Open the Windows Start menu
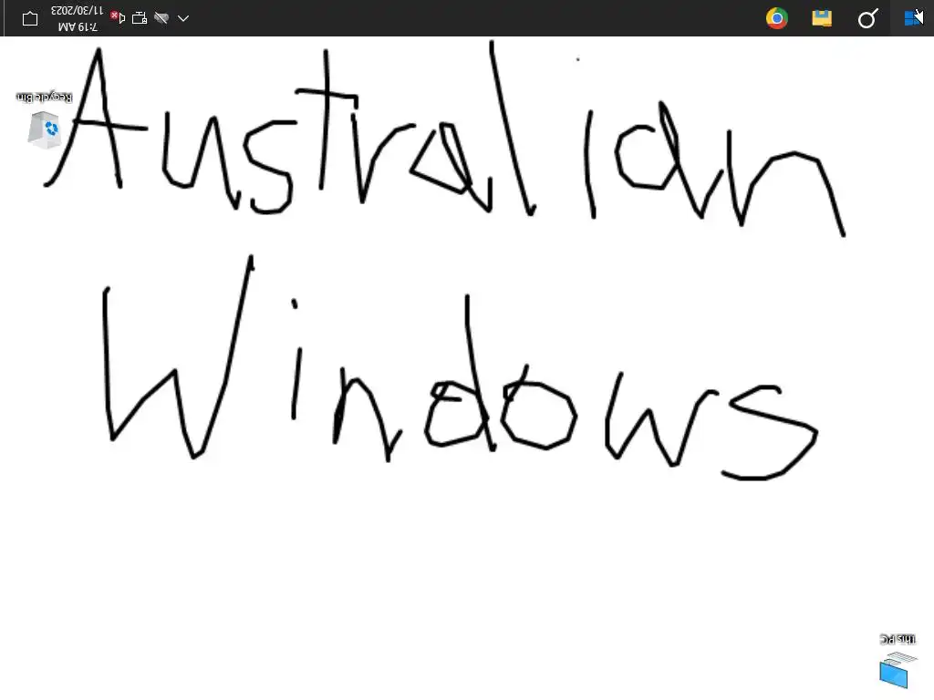This screenshot has width=934, height=700. pos(912,18)
